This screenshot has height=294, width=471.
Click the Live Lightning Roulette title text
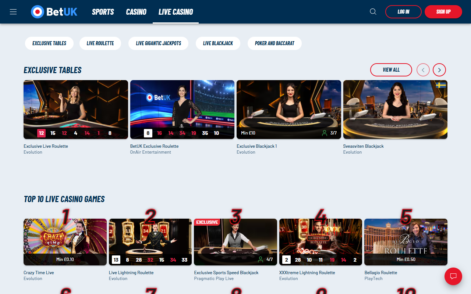point(131,273)
